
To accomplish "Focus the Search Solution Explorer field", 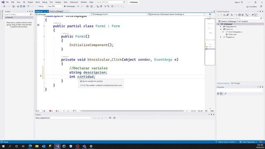I will [240, 18].
